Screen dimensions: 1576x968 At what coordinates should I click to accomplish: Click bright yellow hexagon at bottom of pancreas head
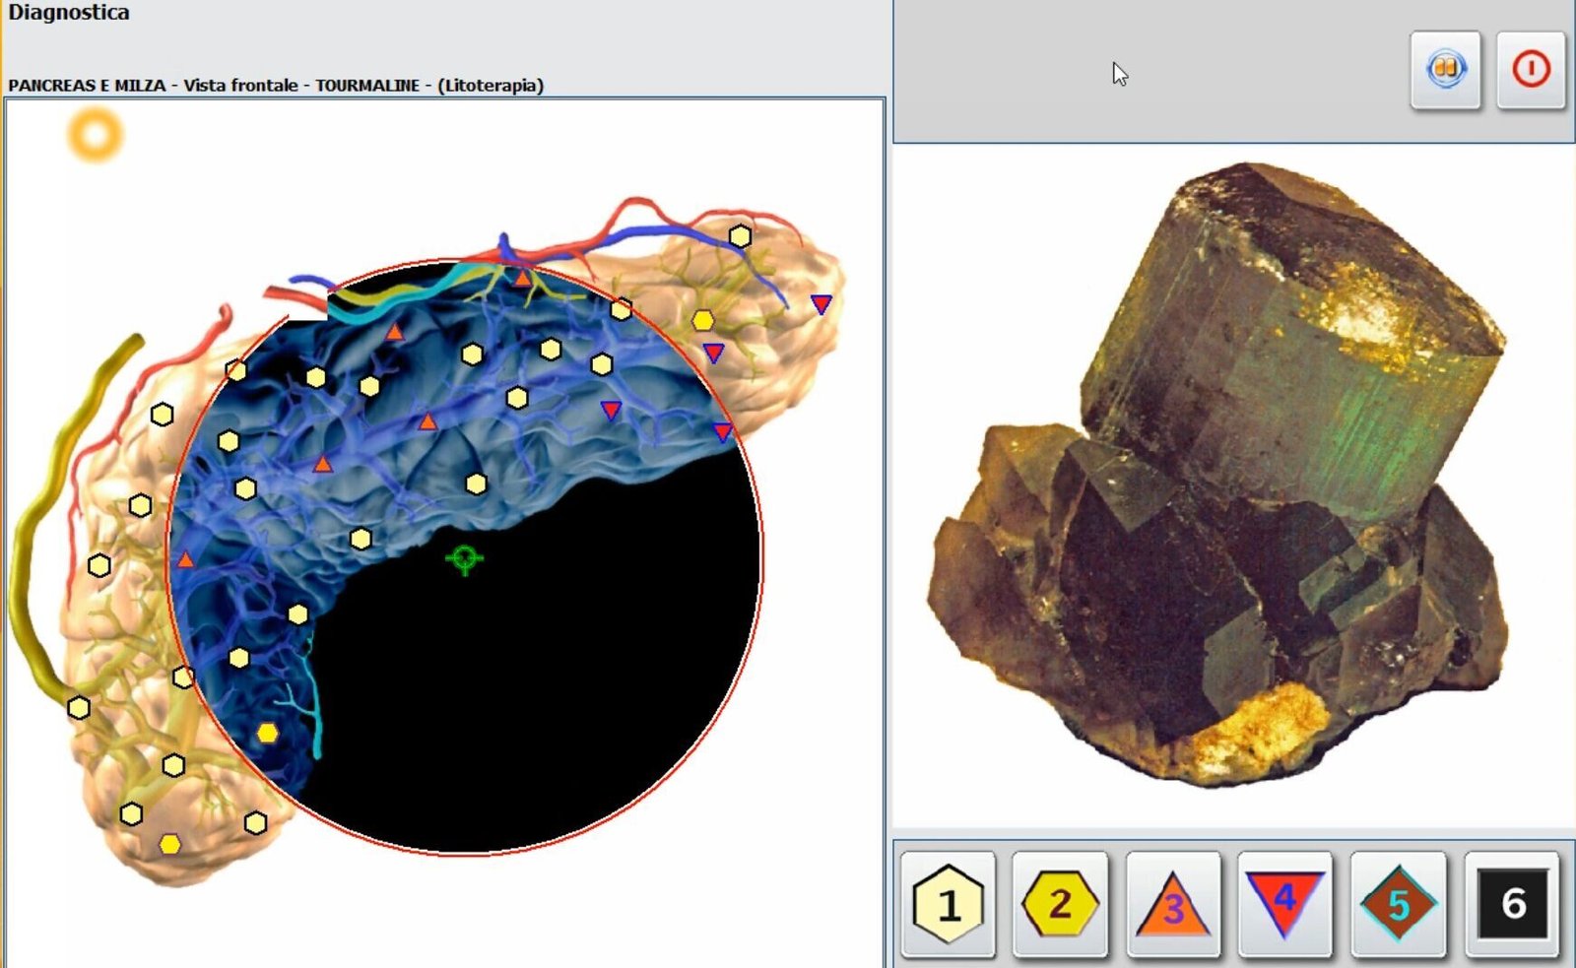click(170, 844)
